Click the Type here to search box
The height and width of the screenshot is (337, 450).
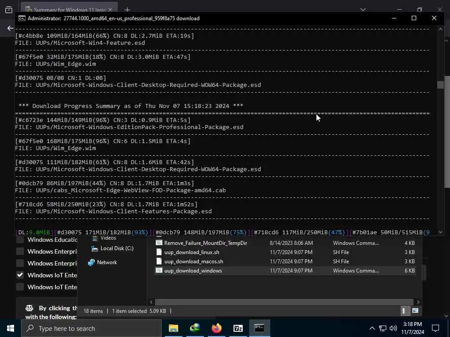(91, 328)
